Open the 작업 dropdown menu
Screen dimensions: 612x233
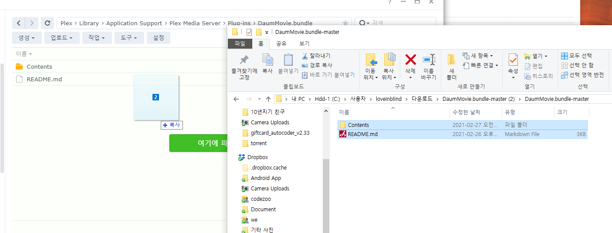coord(97,38)
